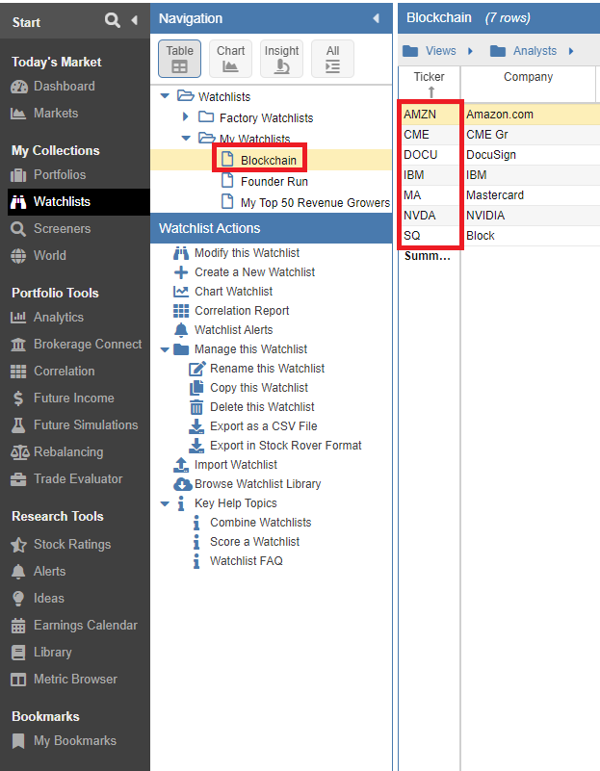Click Export as a CSV File
Image resolution: width=600 pixels, height=771 pixels.
pyautogui.click(x=264, y=426)
